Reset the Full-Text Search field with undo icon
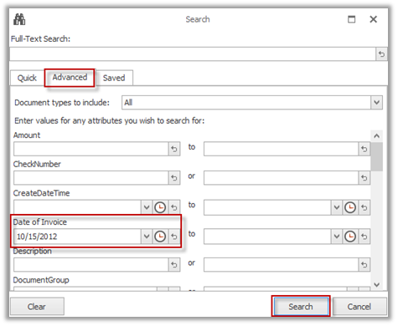The image size is (398, 326). coord(381,54)
